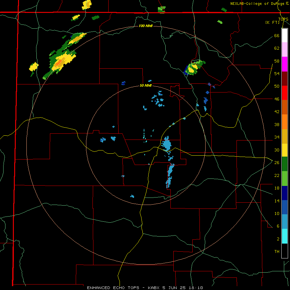The height and width of the screenshot is (290, 290).
Task: Click the '42' legend label
Action: click(277, 112)
